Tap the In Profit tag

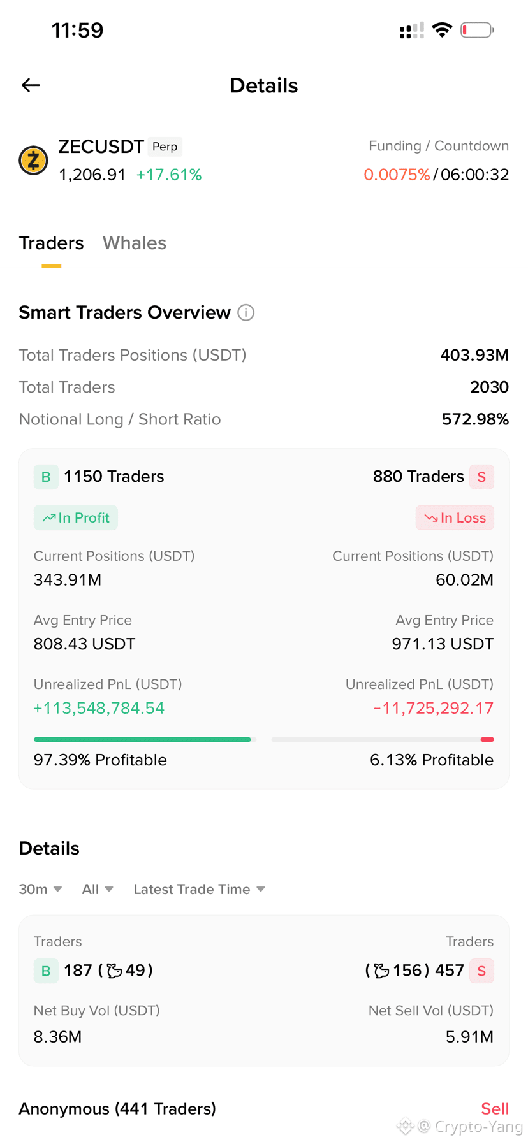76,517
